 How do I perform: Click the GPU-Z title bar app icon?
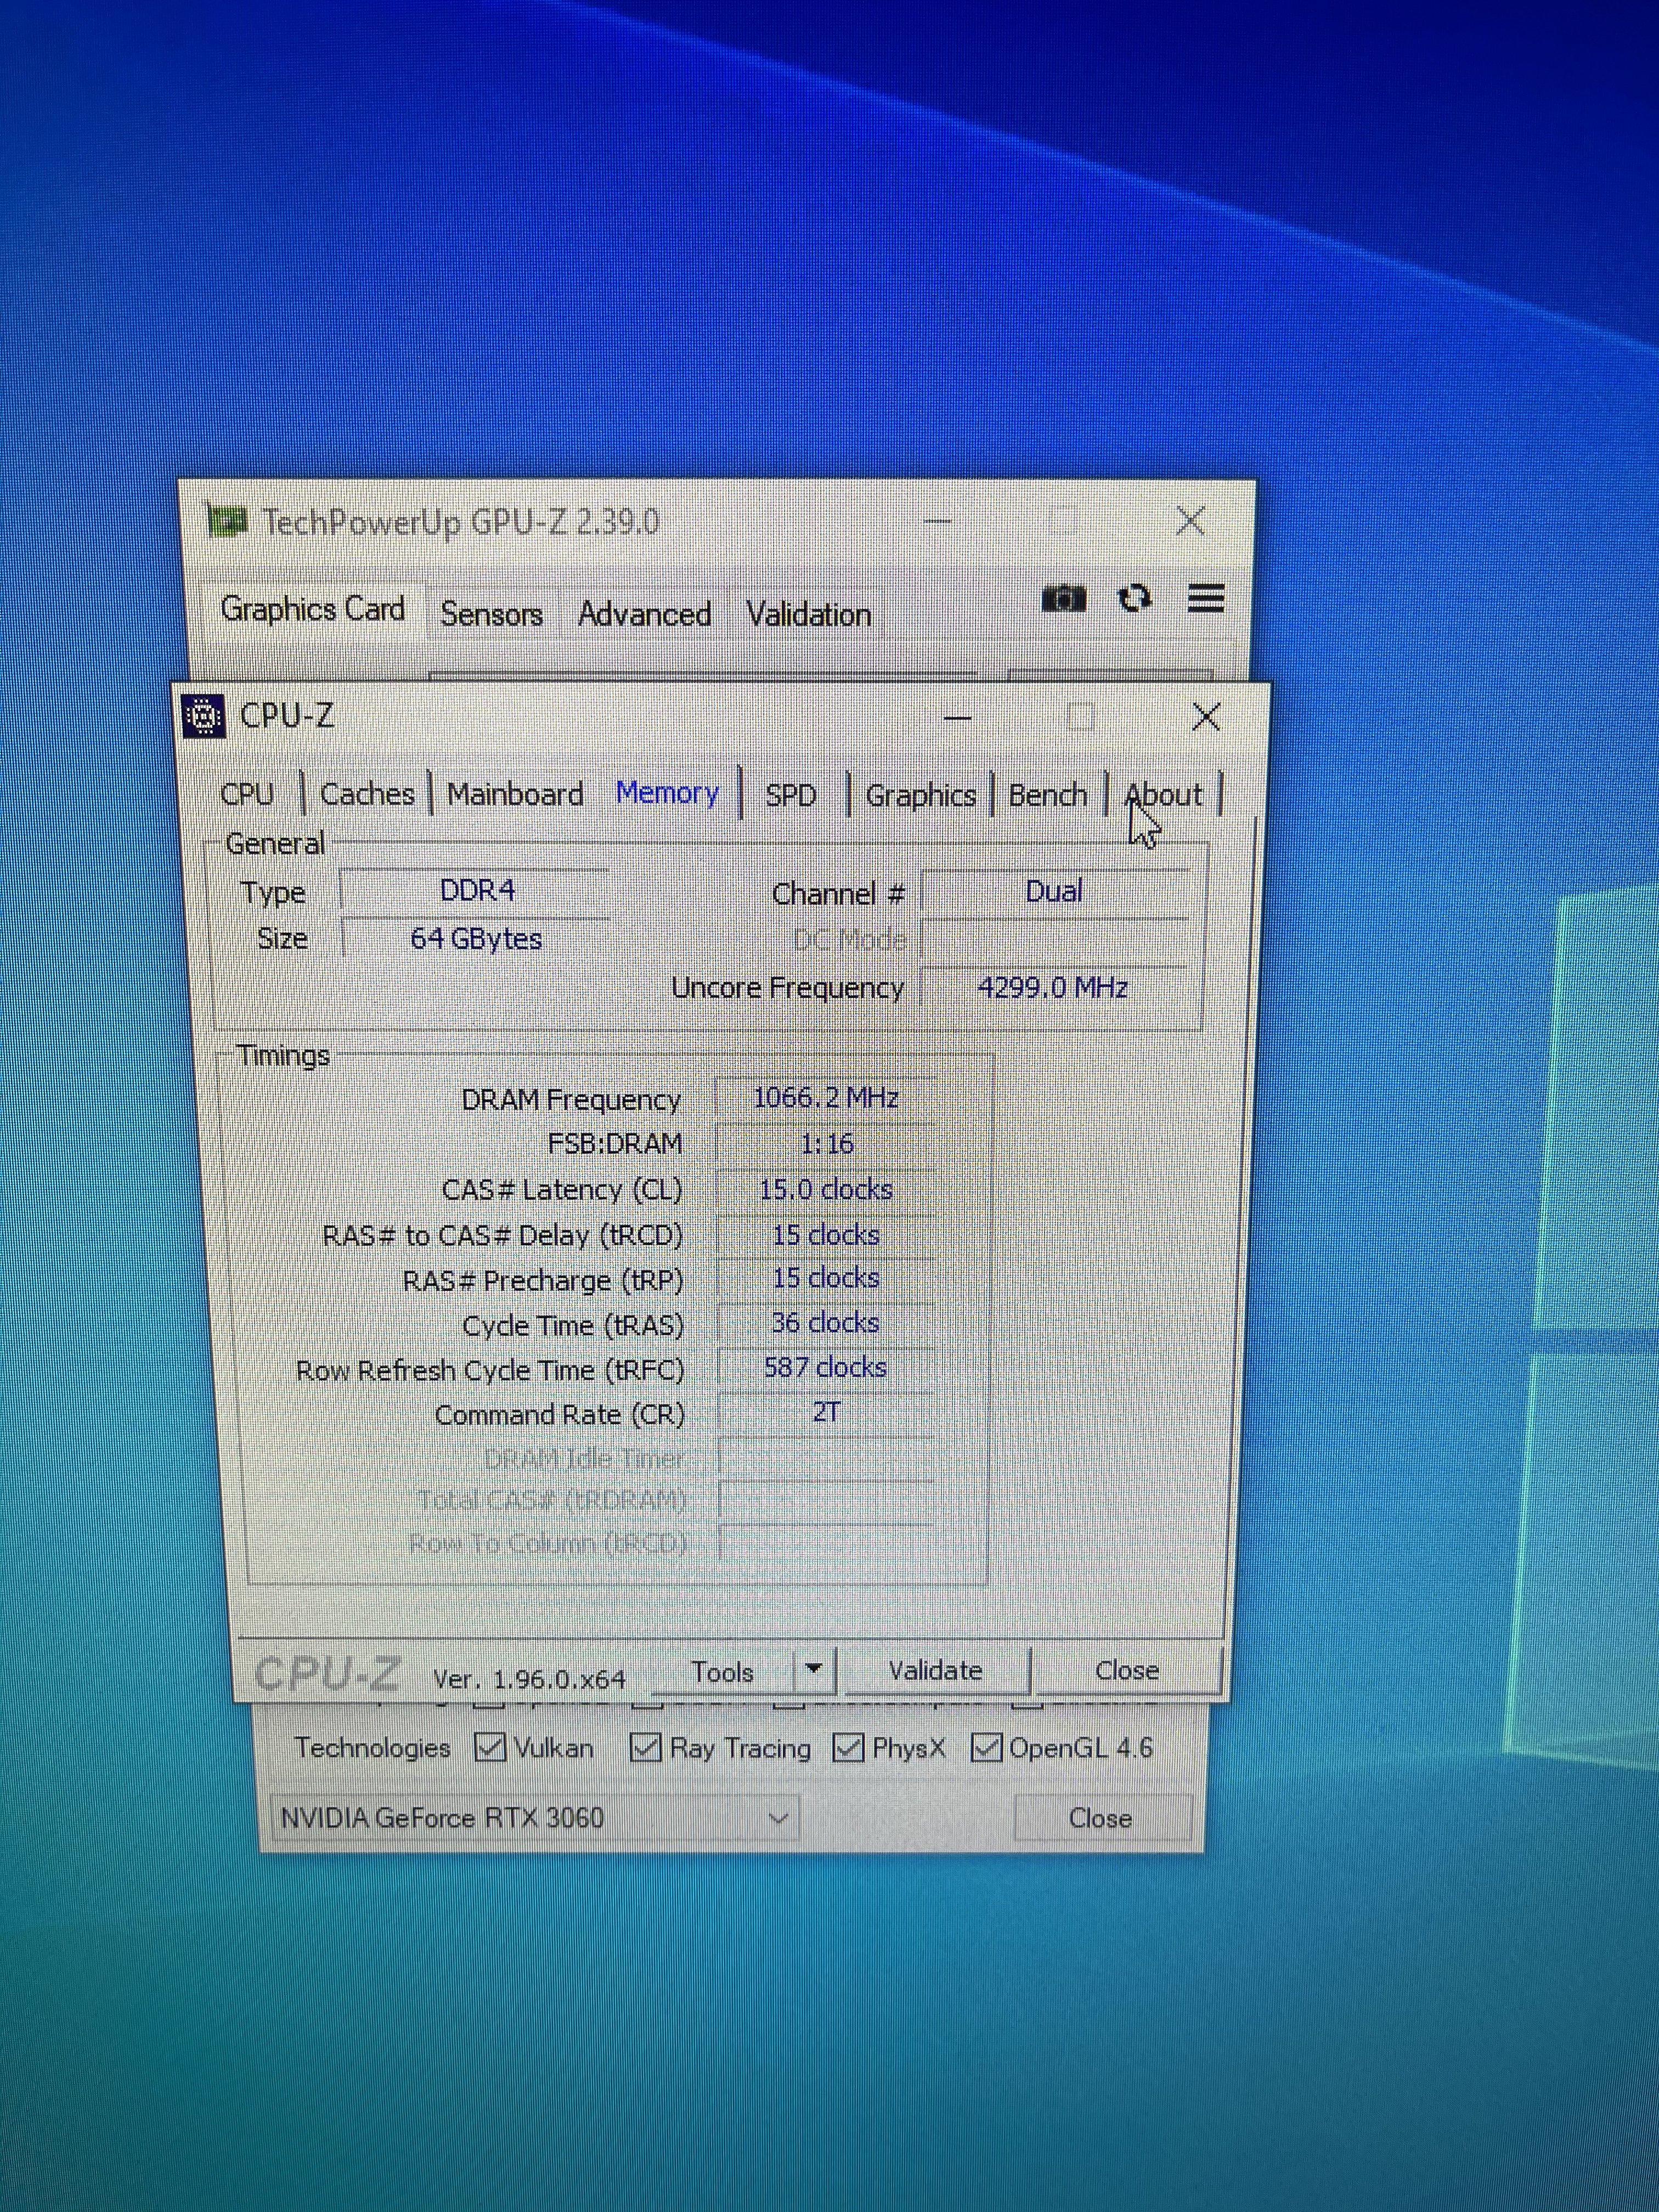click(x=227, y=521)
